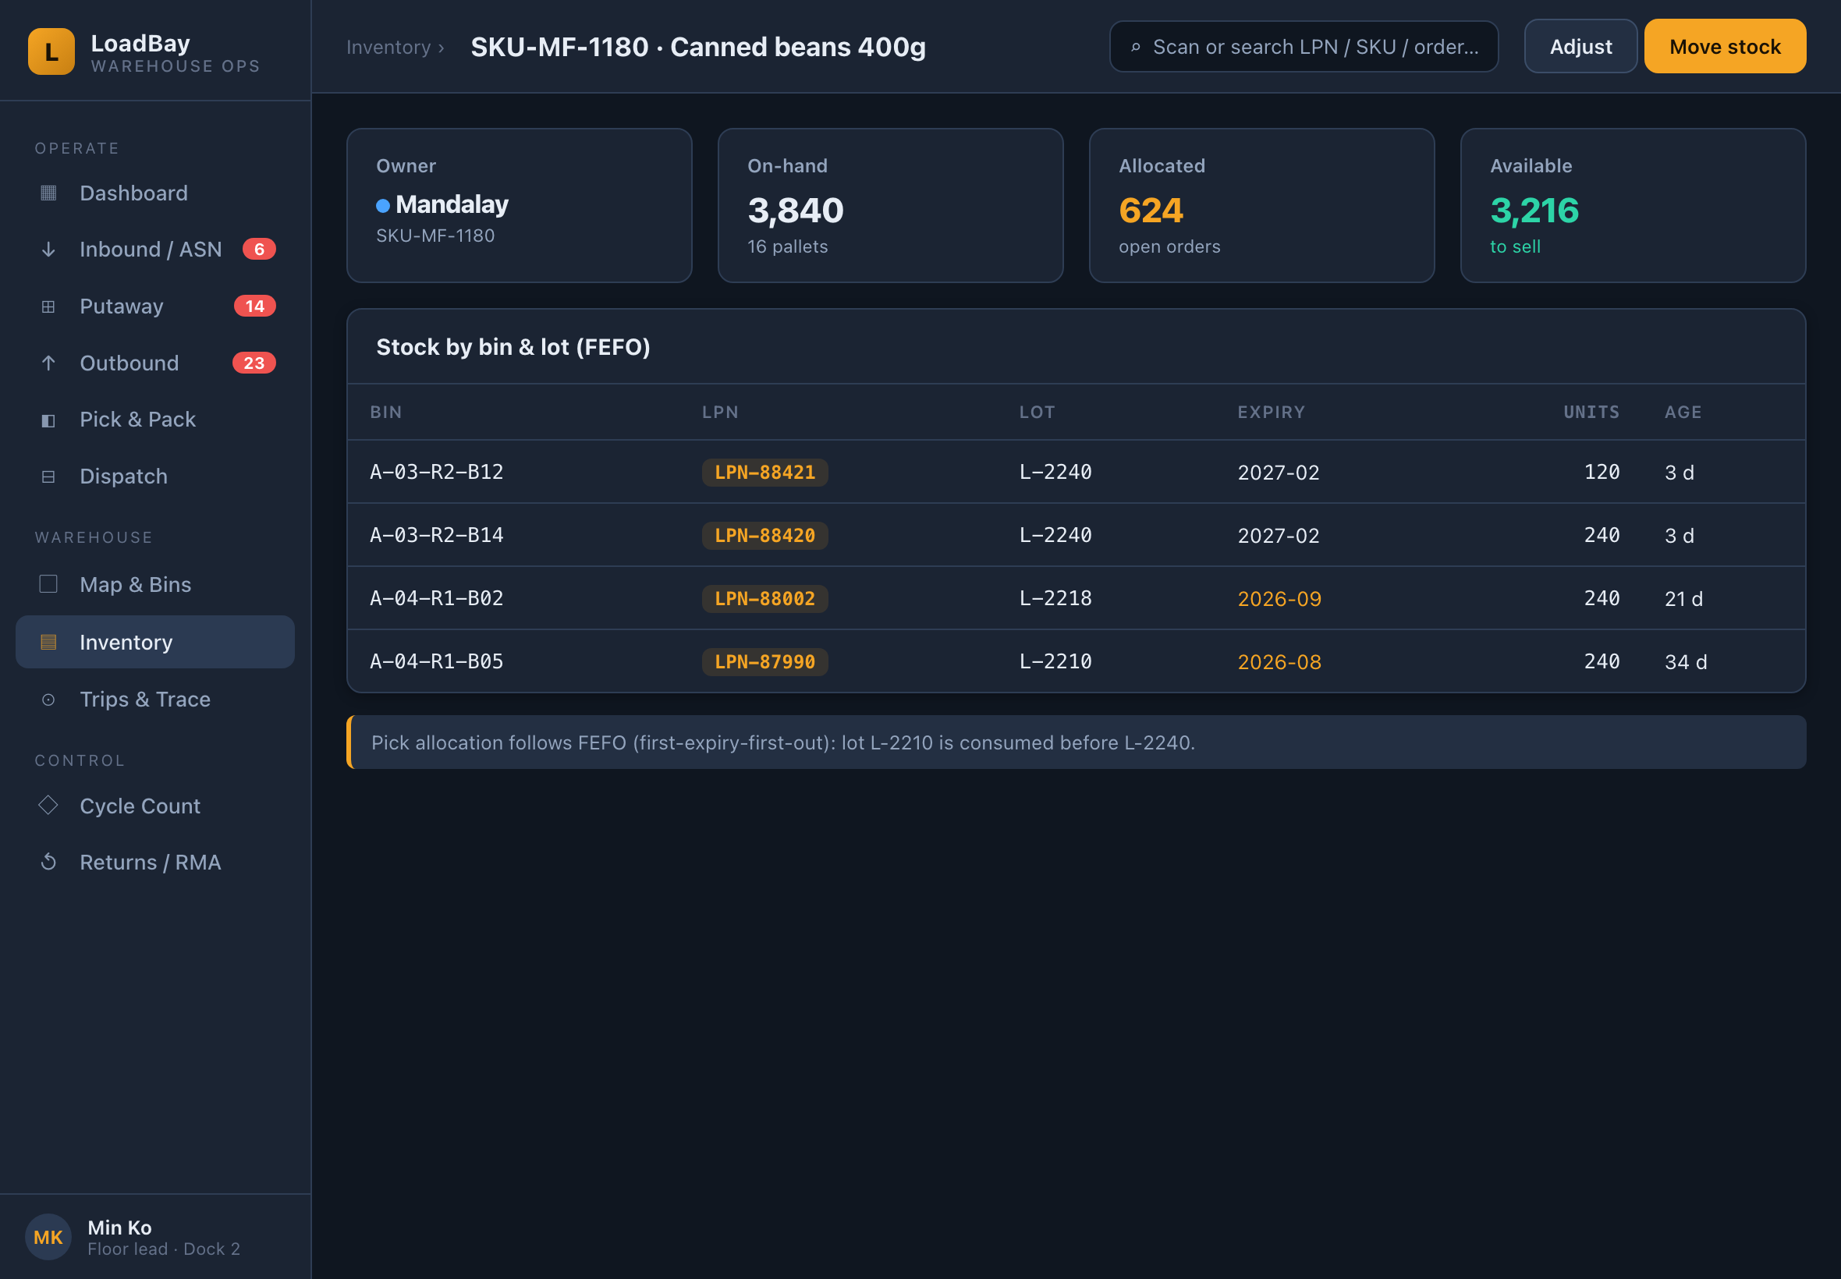This screenshot has width=1841, height=1279.
Task: Click expiry 2026-08 value
Action: coord(1279,662)
